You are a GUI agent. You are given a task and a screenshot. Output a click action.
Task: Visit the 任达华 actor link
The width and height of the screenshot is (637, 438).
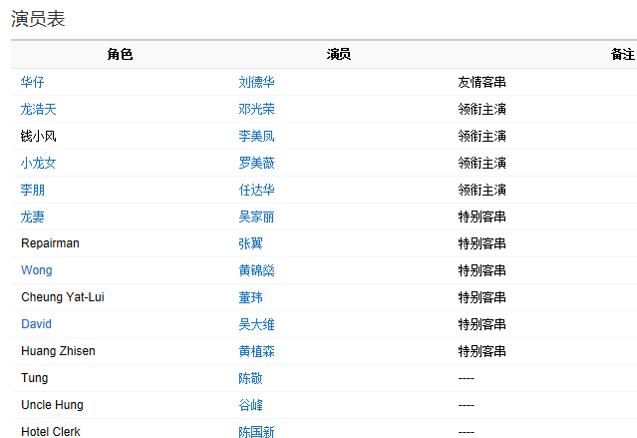point(256,190)
